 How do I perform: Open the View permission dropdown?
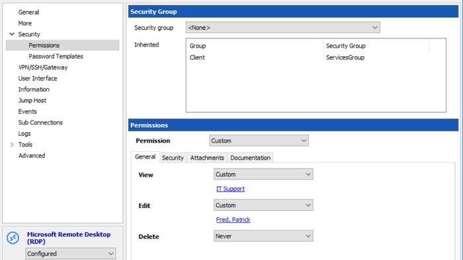coord(263,174)
